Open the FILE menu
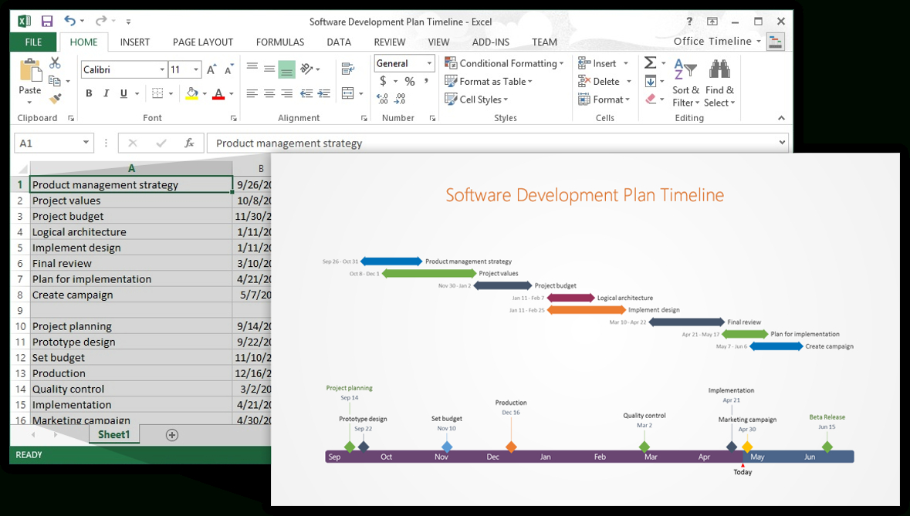 [x=32, y=42]
